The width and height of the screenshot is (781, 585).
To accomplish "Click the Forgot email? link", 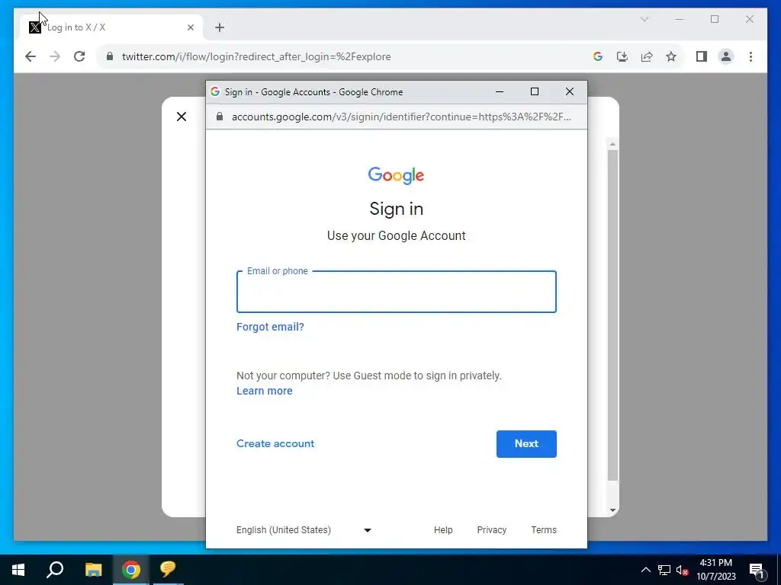I will click(270, 327).
